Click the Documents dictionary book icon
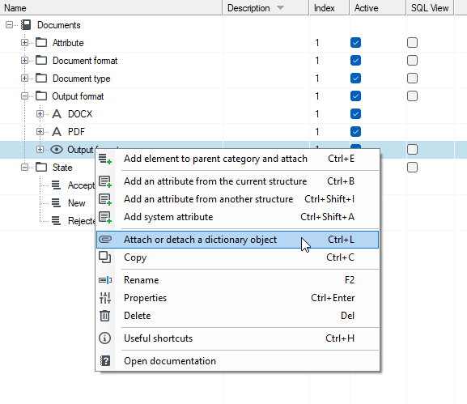 (x=26, y=25)
